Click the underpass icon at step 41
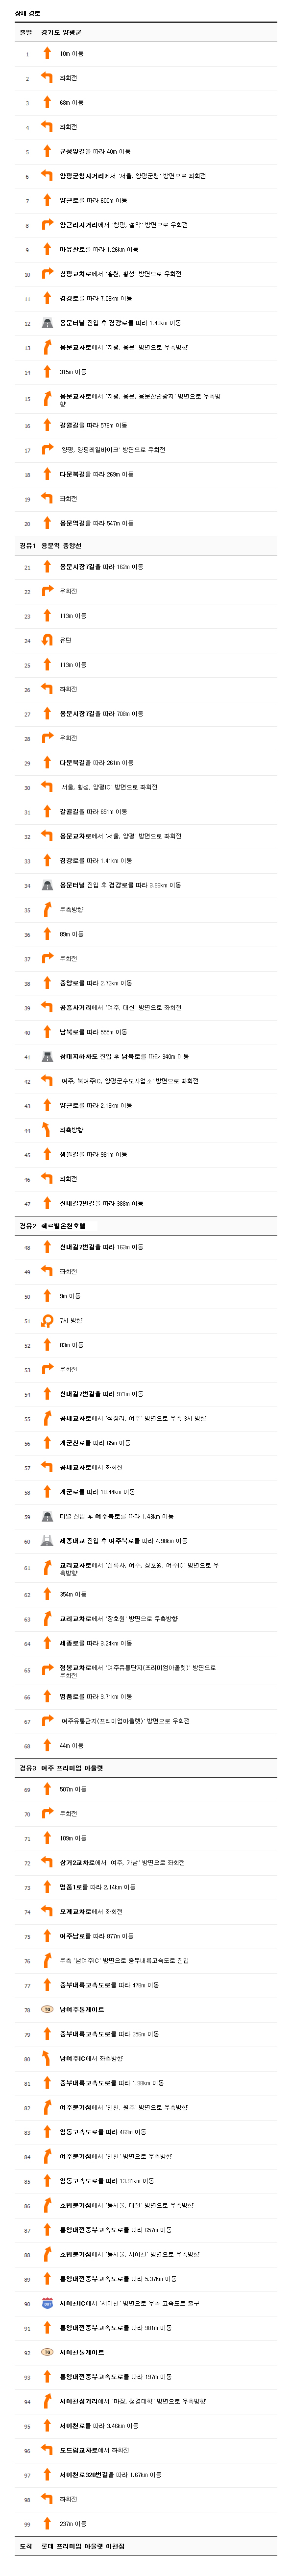Viewport: 292px width, 2576px height. tap(47, 1056)
